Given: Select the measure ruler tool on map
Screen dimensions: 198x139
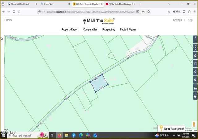Looking at the screenshot, I should pos(195,88).
